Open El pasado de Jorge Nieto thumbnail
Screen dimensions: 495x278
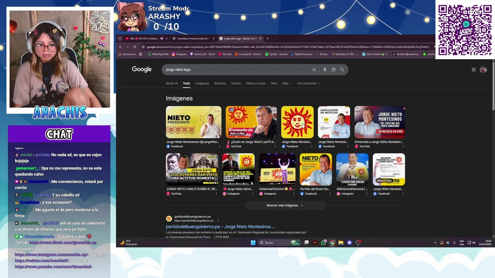(251, 122)
